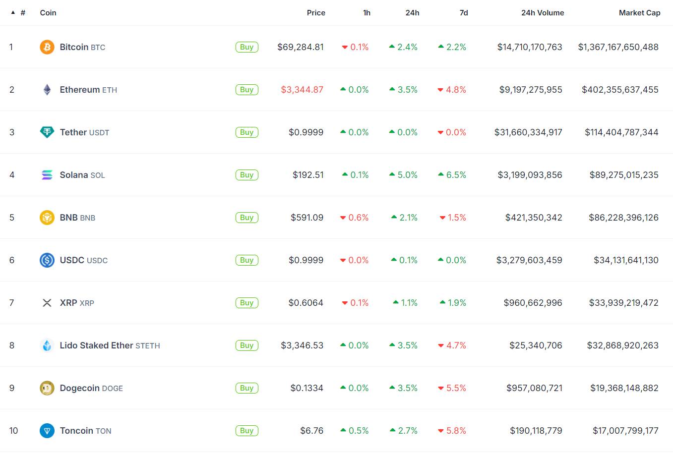Click the Solana price $192.51

click(308, 175)
